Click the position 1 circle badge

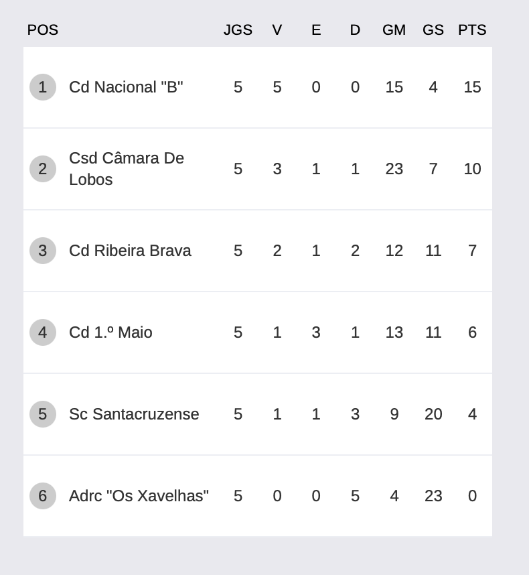pos(42,87)
